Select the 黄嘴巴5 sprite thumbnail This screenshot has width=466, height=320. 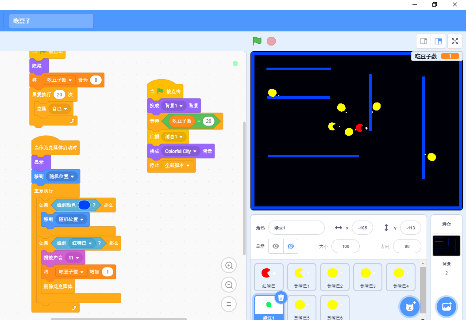pos(302,308)
